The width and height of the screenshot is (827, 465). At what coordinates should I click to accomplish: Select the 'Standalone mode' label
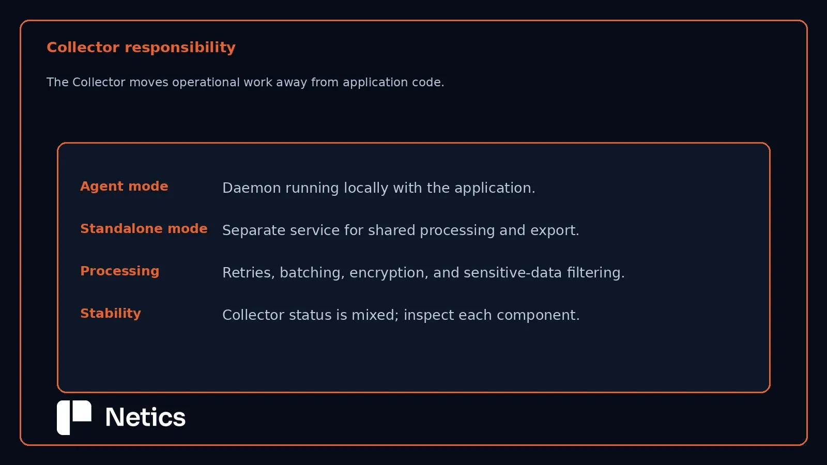pos(144,229)
